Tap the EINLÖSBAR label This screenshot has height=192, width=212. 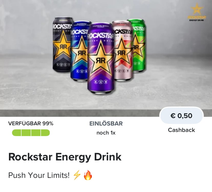[x=106, y=123]
